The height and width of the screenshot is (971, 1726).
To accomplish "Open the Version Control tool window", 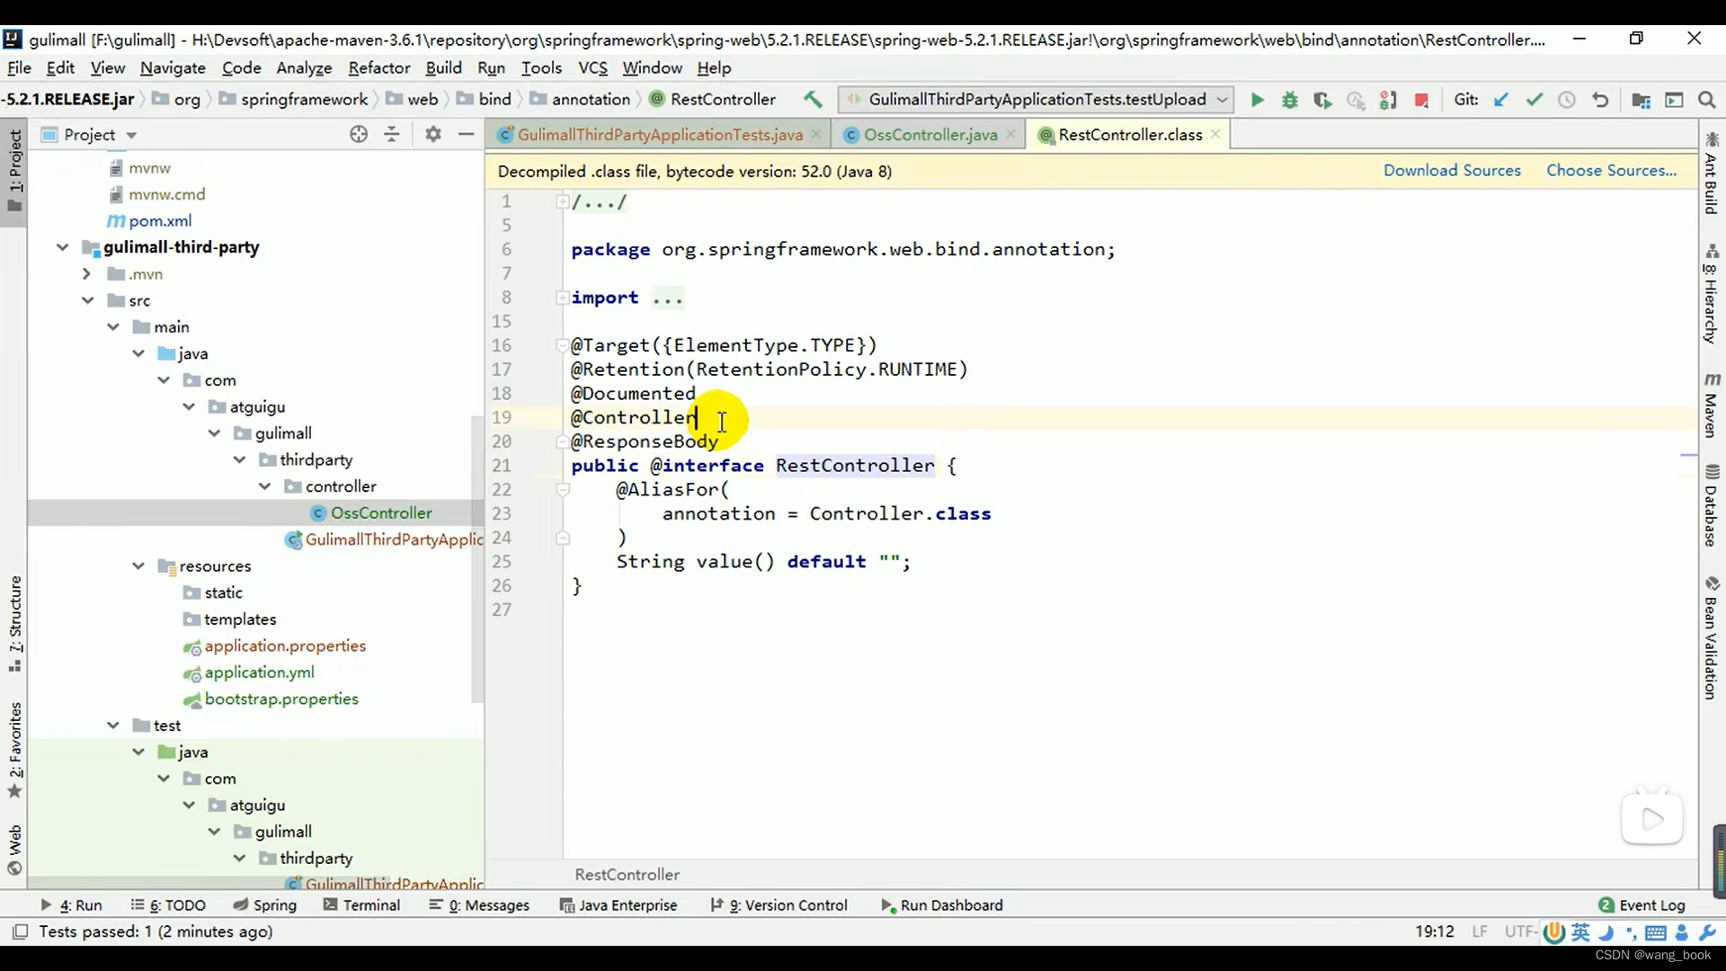I will pos(778,905).
